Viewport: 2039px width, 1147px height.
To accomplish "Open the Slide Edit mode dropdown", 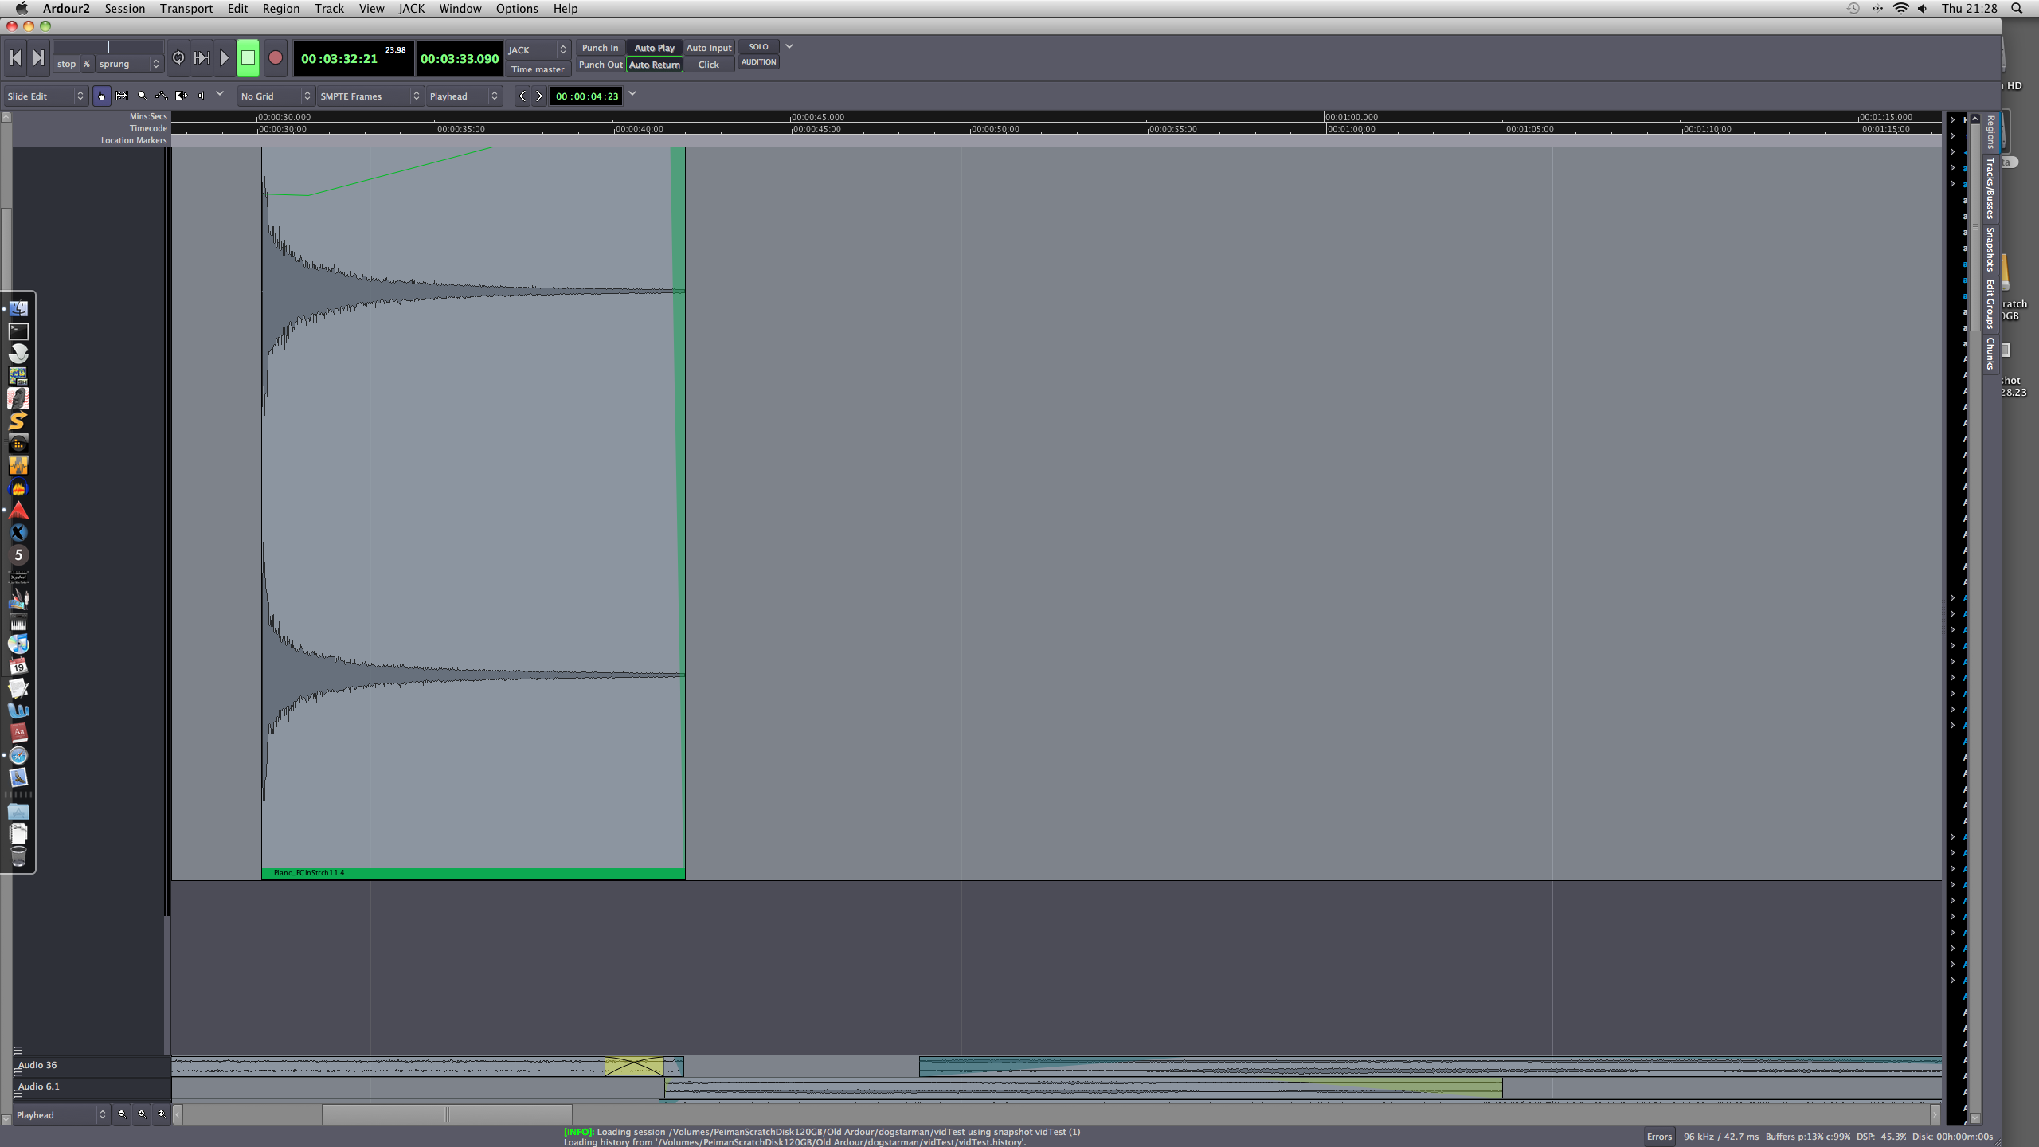I will 45,96.
